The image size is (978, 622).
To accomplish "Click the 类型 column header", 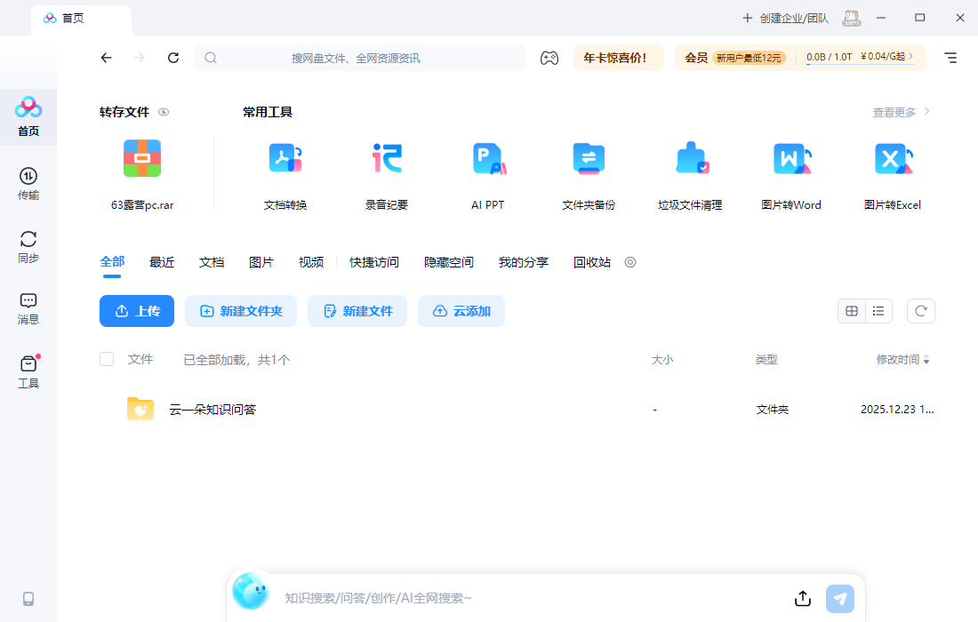I will click(766, 360).
